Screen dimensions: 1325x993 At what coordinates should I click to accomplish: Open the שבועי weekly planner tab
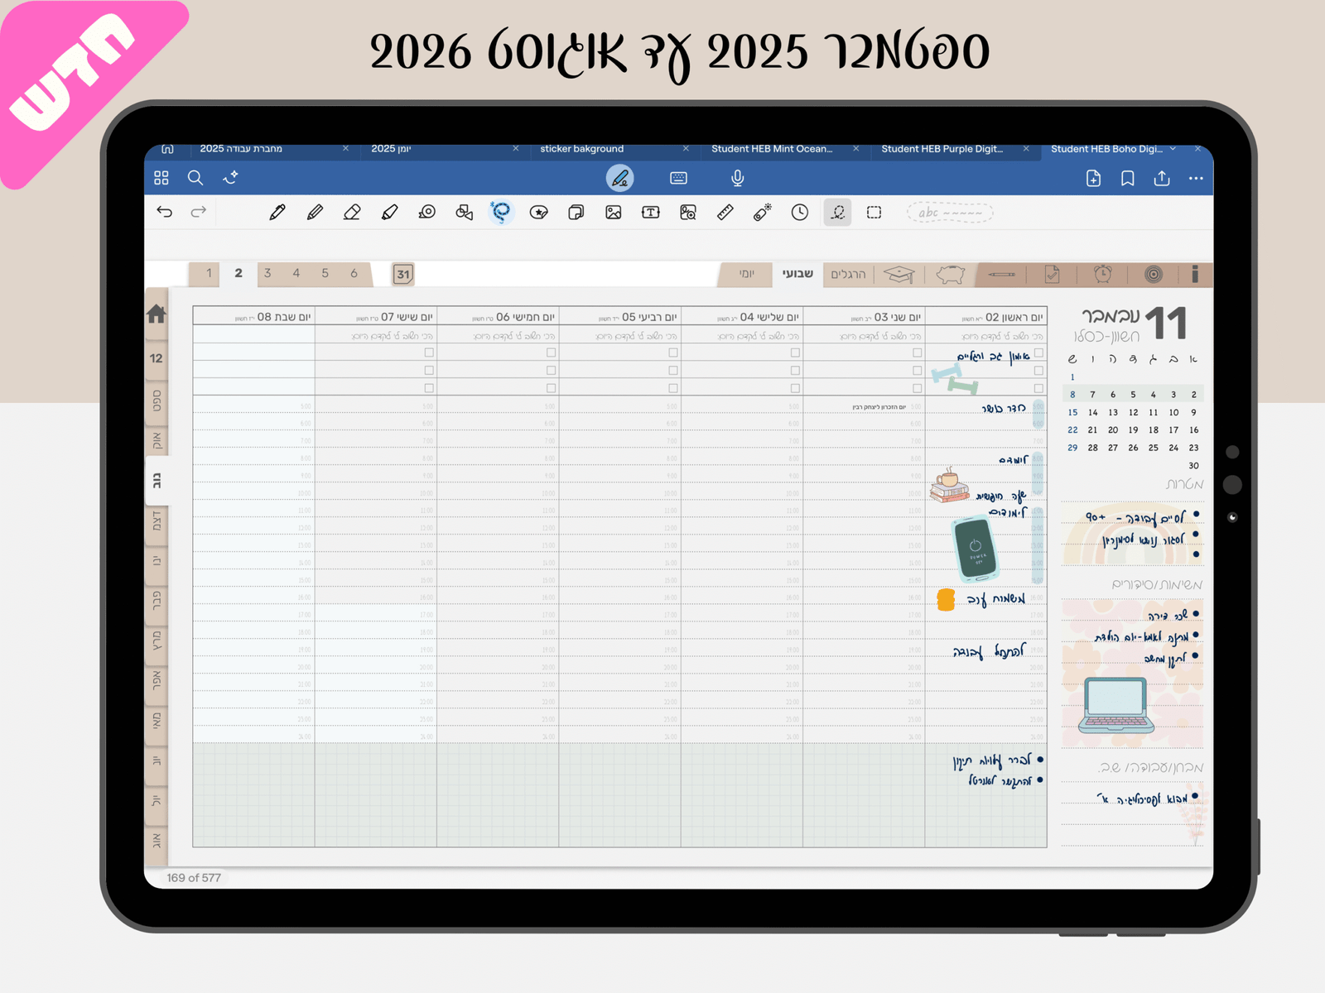pos(798,274)
